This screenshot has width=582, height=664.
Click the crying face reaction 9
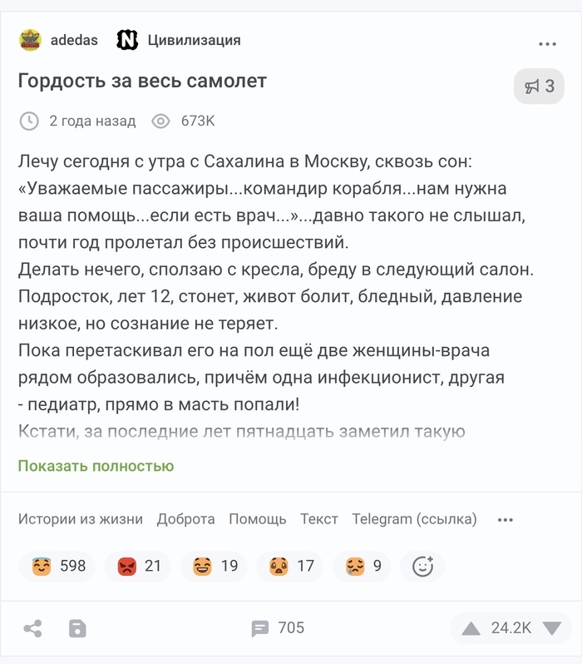(362, 566)
